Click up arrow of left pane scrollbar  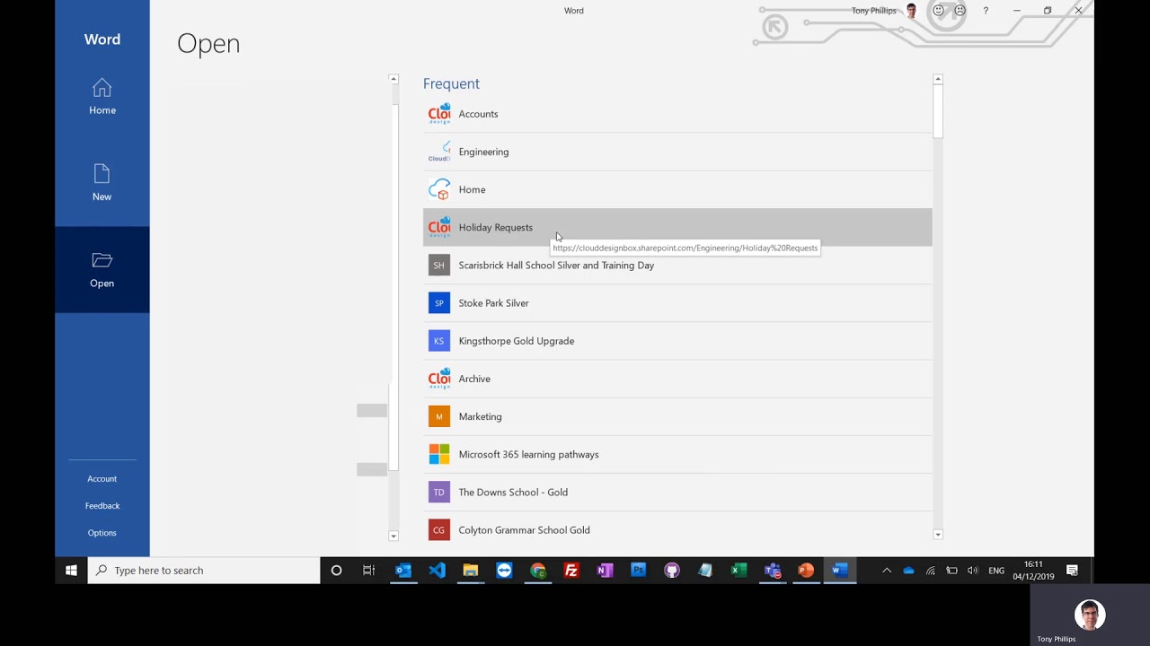pyautogui.click(x=394, y=79)
